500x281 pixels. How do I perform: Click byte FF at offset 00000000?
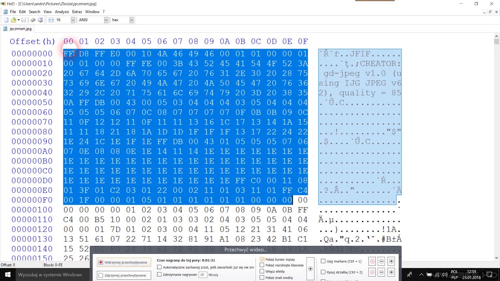68,54
